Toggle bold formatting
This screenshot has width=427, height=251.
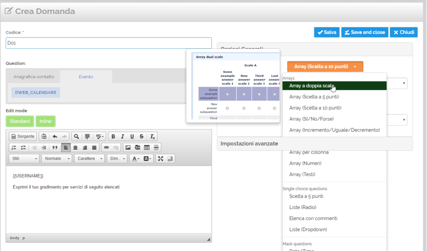(x=113, y=137)
